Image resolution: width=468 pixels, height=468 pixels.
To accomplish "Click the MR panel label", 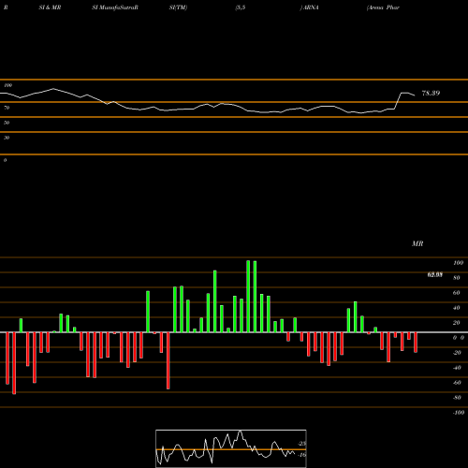I will (x=417, y=243).
